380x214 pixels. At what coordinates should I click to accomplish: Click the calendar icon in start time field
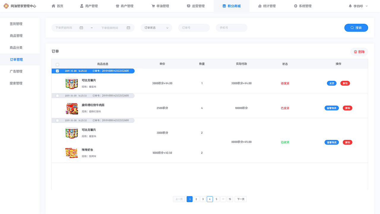click(x=81, y=28)
